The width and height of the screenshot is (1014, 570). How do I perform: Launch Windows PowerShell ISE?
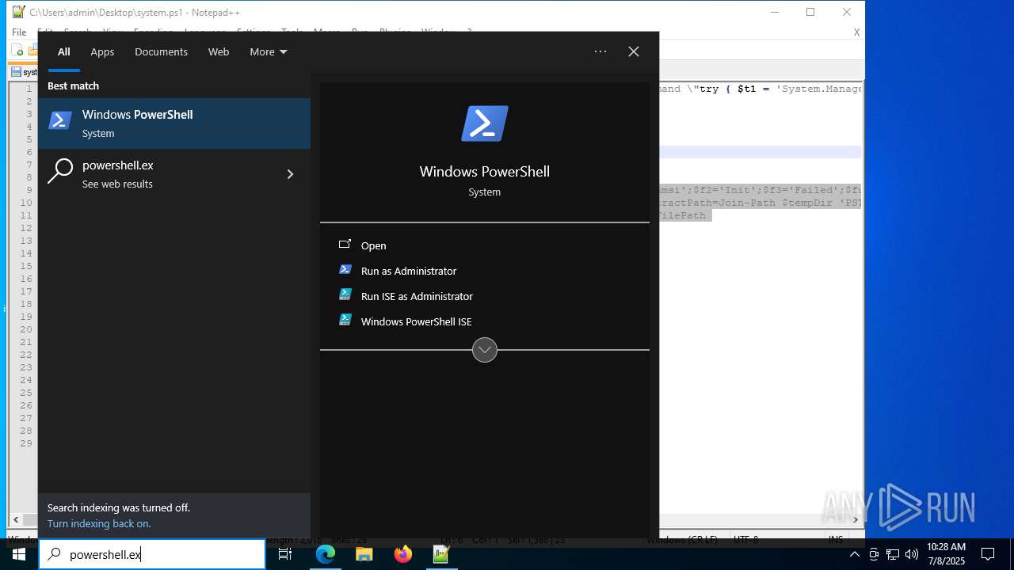pos(485,321)
